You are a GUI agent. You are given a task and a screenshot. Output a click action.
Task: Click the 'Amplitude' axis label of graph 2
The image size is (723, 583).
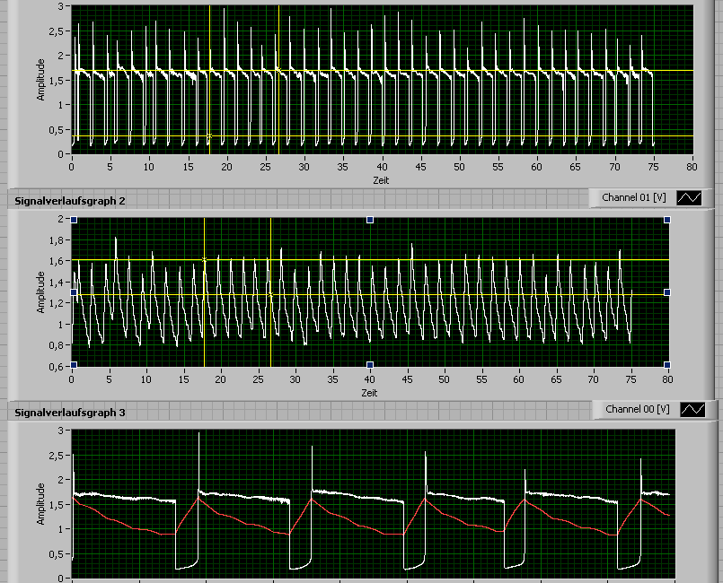(x=41, y=292)
